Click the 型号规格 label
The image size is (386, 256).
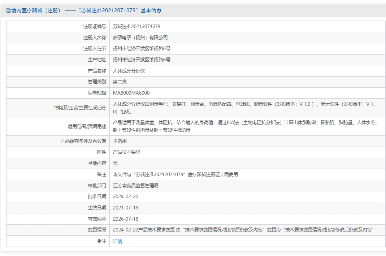pos(97,93)
